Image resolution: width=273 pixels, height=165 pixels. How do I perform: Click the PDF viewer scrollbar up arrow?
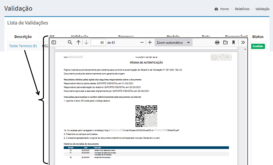246,50
